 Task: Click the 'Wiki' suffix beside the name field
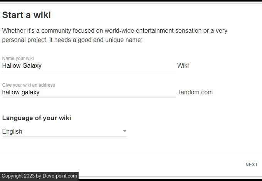coord(183,66)
